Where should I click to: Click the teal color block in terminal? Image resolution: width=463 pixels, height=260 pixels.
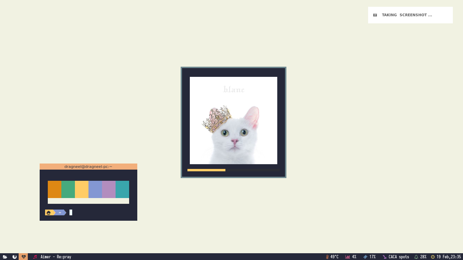(122, 189)
